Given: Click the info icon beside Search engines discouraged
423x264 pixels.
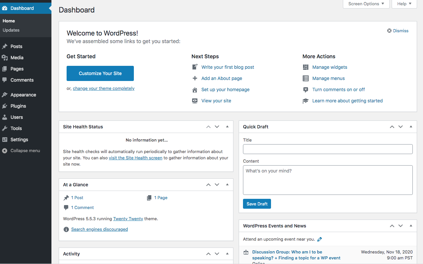Looking at the screenshot, I should 66,229.
